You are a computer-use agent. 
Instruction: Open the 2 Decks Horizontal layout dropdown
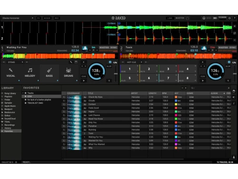coord(18,18)
